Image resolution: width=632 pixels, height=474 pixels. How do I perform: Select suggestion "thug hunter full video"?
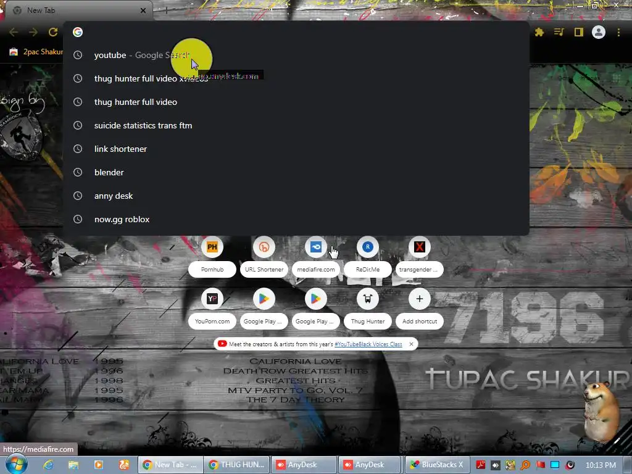(x=296, y=102)
